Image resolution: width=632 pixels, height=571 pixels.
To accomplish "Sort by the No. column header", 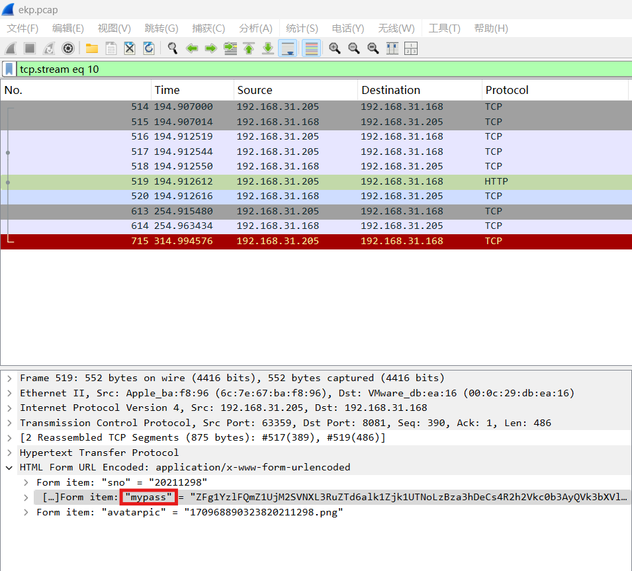I will click(x=76, y=90).
